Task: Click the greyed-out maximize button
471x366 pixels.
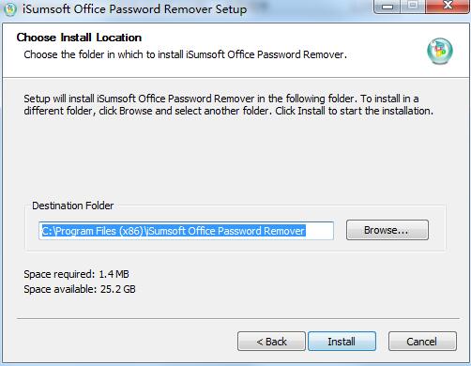Action: point(413,7)
